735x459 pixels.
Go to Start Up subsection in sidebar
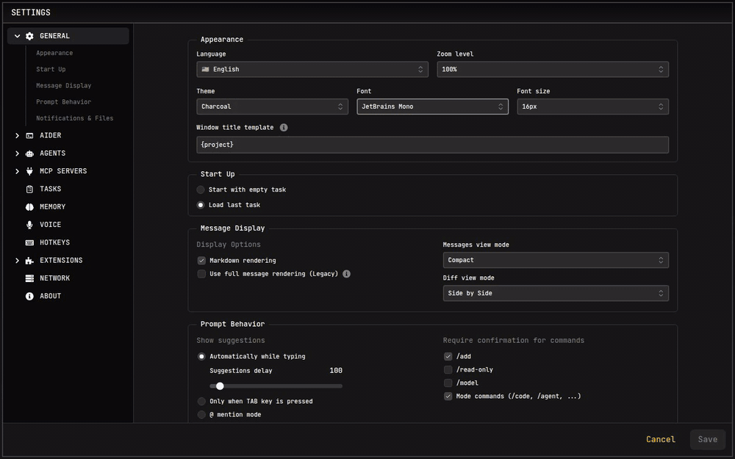(51, 69)
